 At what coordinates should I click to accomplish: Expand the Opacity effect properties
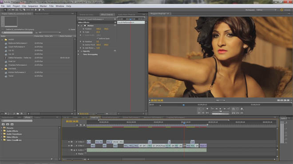click(x=79, y=51)
